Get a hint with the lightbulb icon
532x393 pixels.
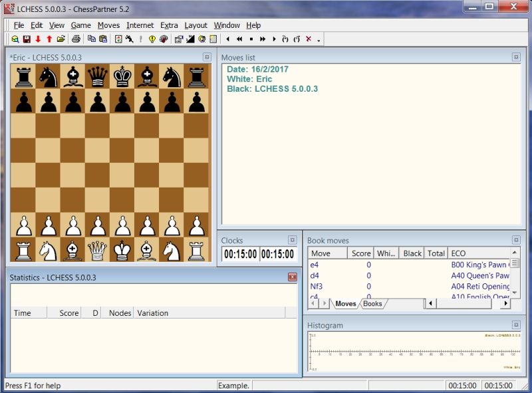(152, 39)
